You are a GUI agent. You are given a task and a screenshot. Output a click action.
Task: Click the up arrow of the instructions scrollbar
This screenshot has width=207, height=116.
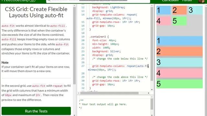pos(74,6)
